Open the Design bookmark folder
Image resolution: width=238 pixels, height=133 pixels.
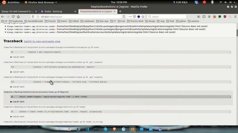pyautogui.click(x=150, y=21)
